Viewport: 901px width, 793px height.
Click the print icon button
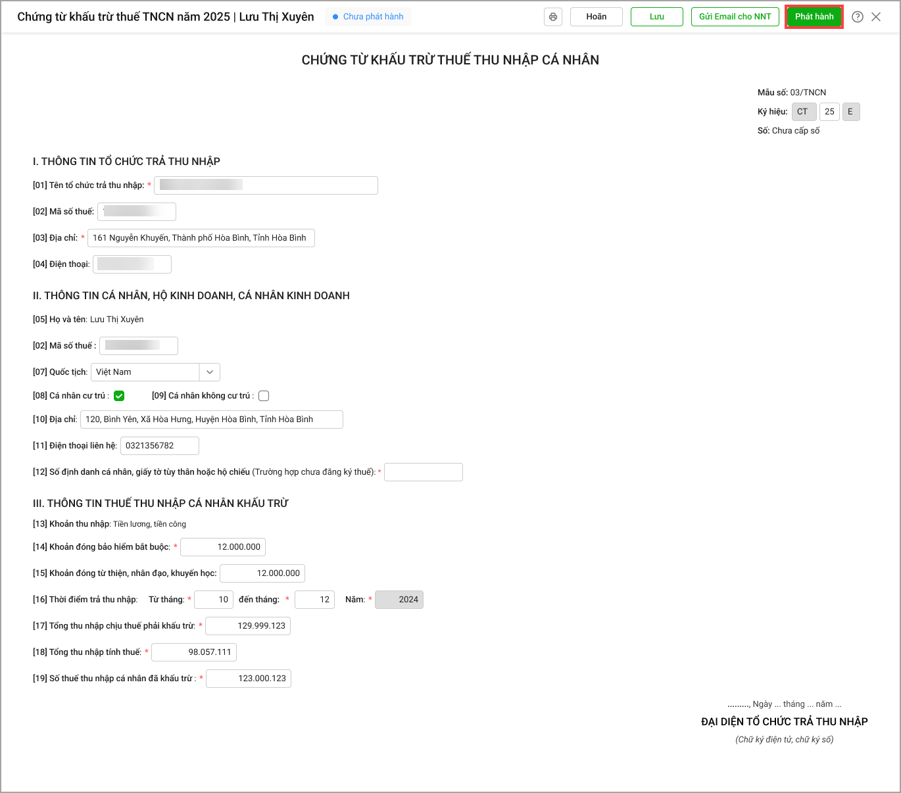click(553, 17)
